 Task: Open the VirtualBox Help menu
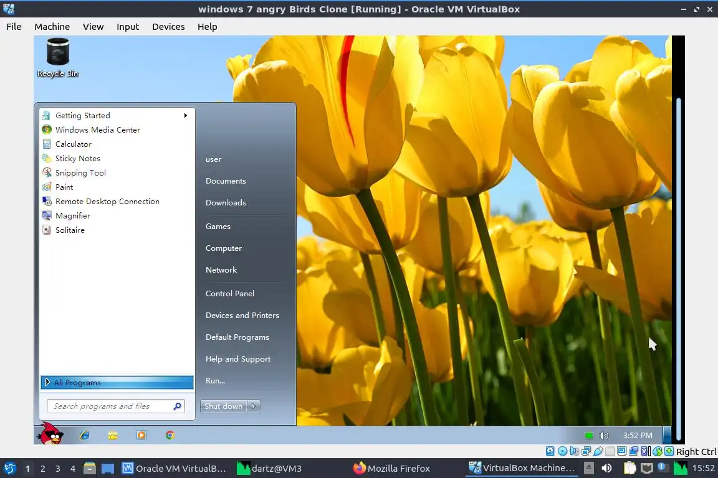(208, 27)
